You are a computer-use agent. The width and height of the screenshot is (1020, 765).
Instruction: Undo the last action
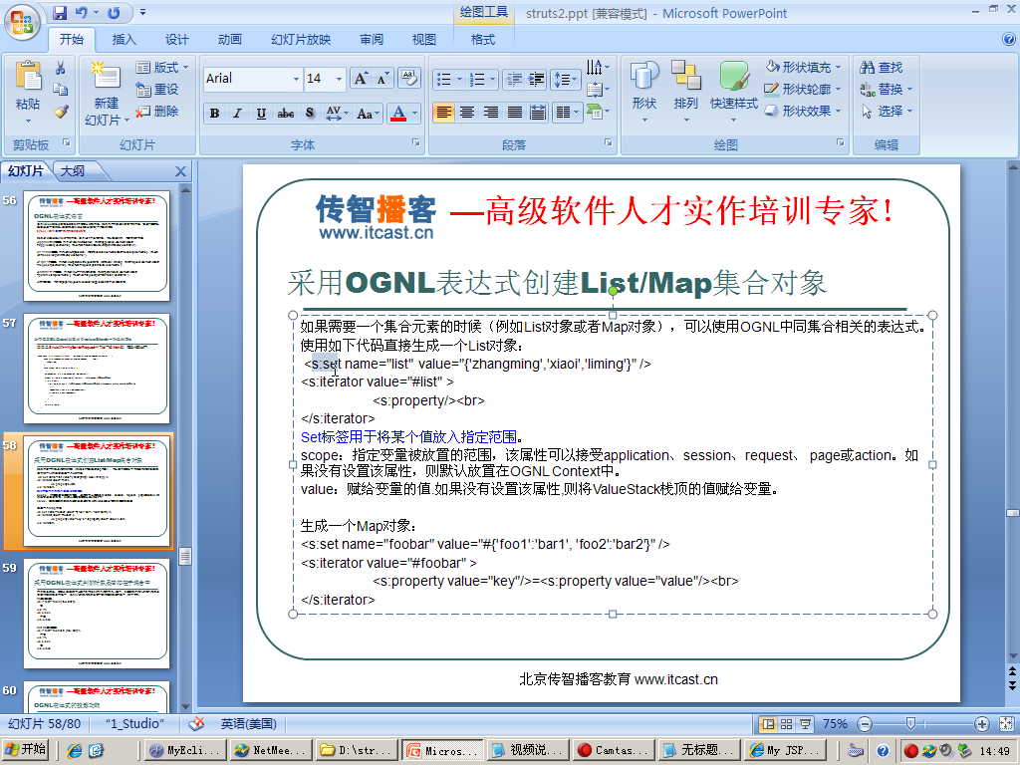point(82,12)
